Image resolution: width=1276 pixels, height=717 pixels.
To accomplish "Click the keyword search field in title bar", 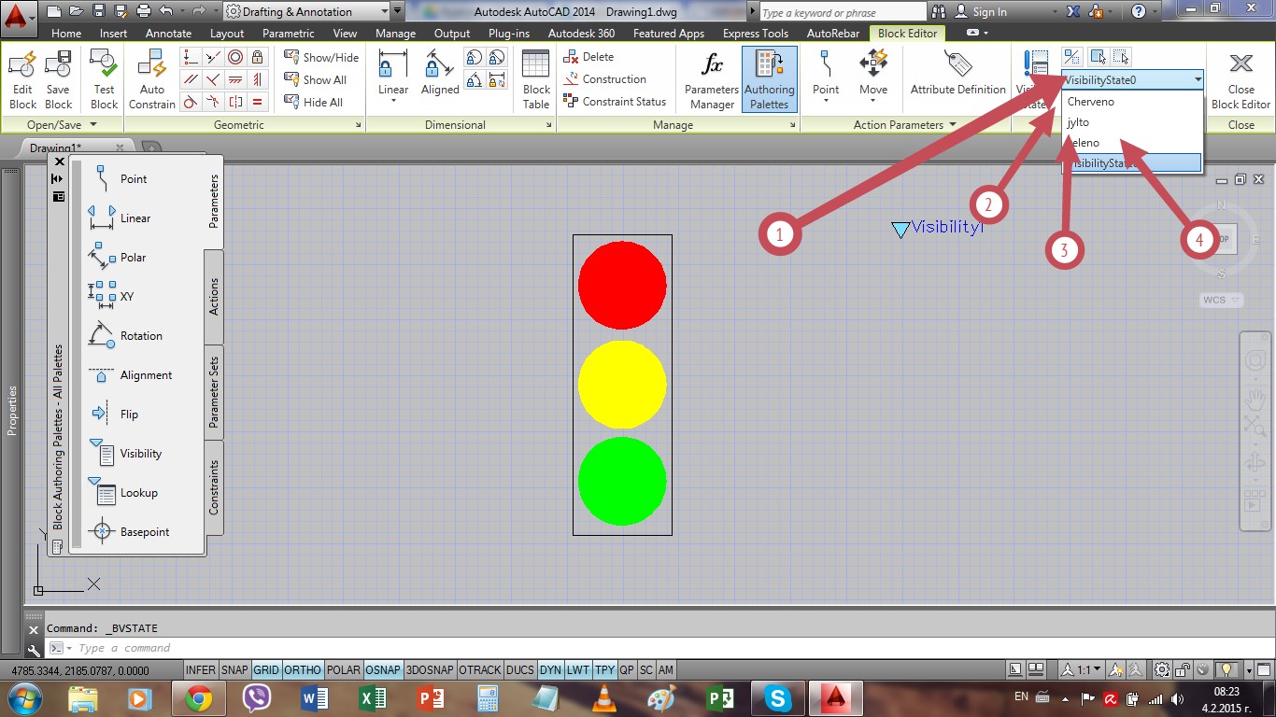I will [x=845, y=12].
